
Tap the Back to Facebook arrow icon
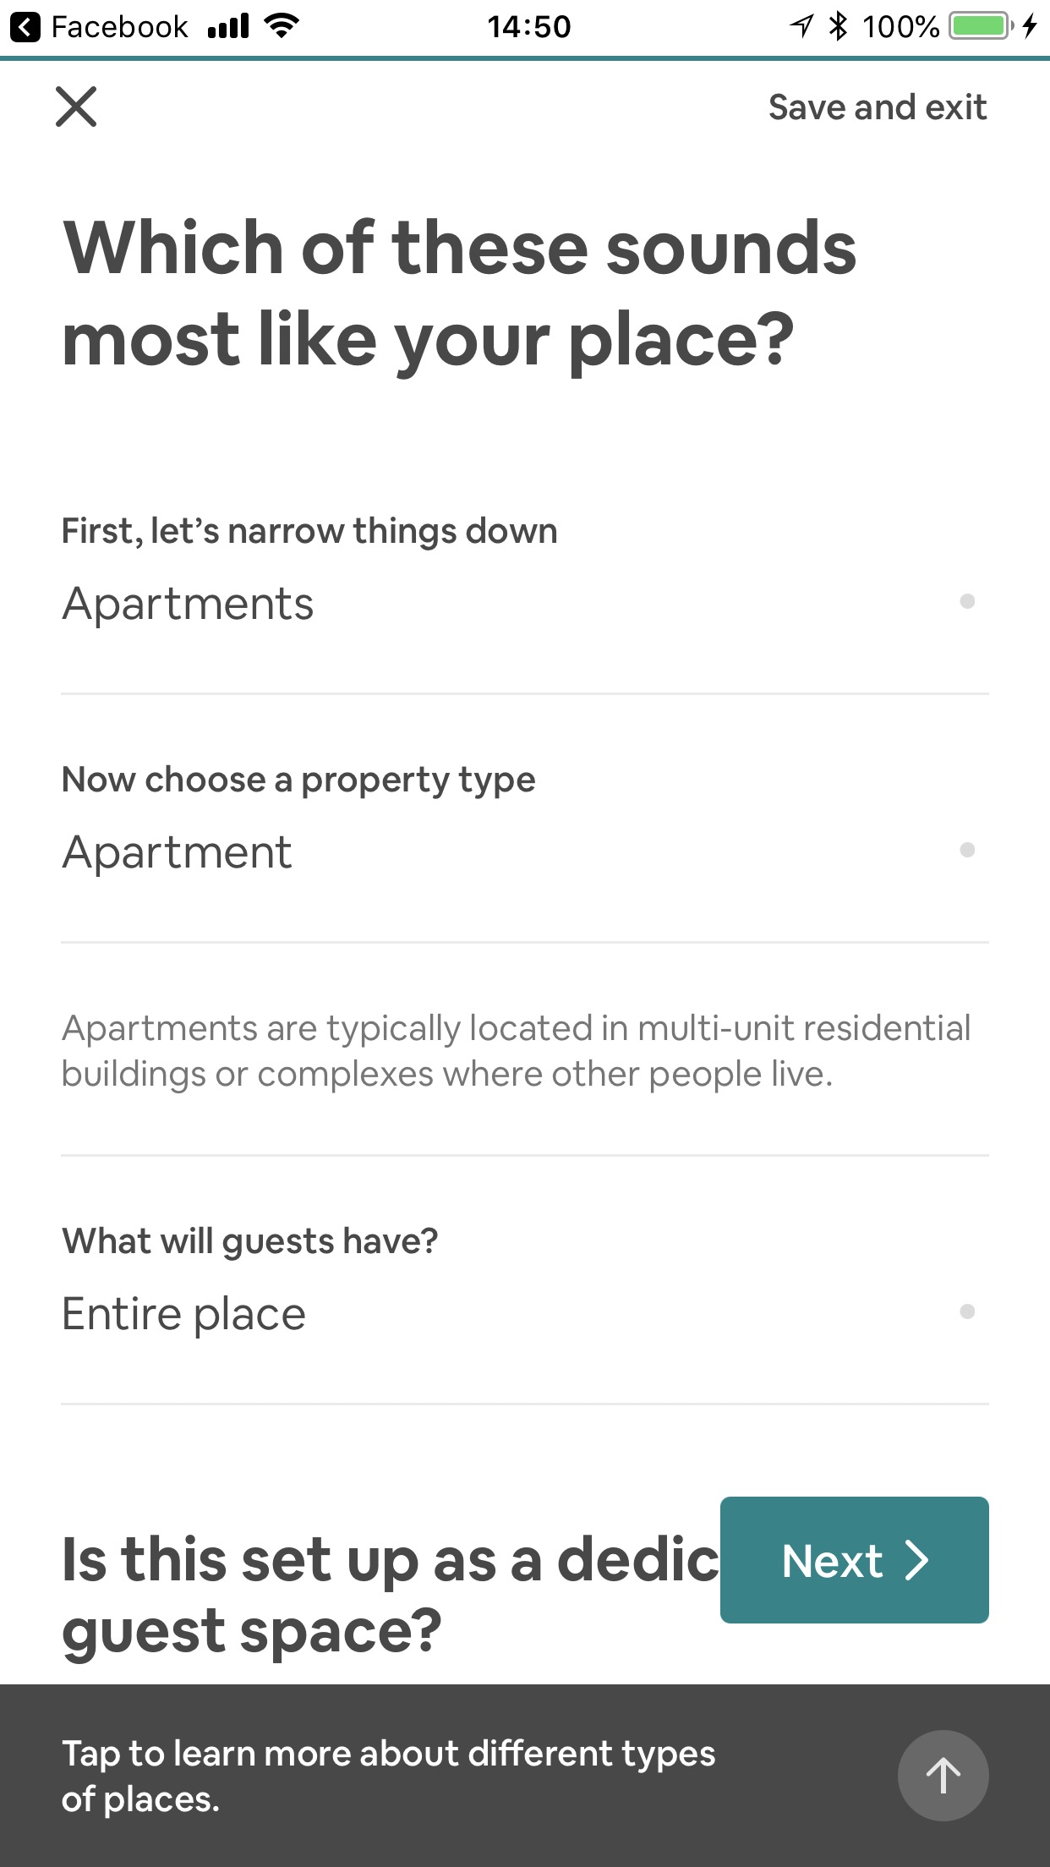25,27
